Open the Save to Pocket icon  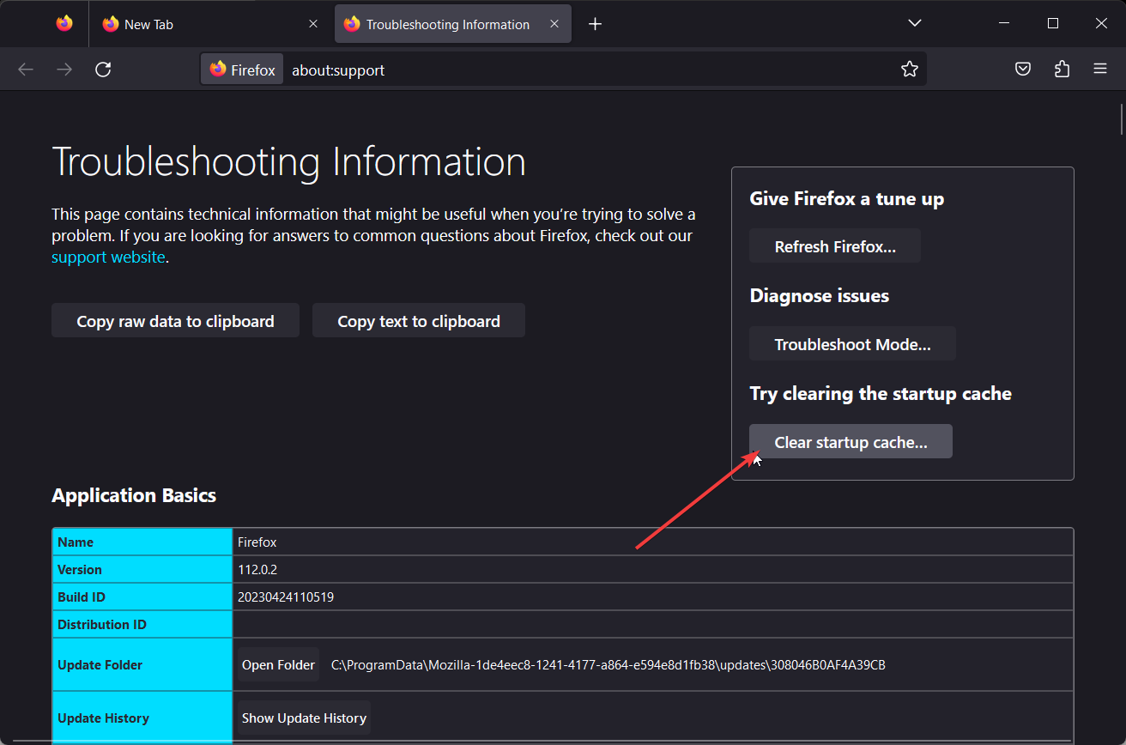[1023, 70]
